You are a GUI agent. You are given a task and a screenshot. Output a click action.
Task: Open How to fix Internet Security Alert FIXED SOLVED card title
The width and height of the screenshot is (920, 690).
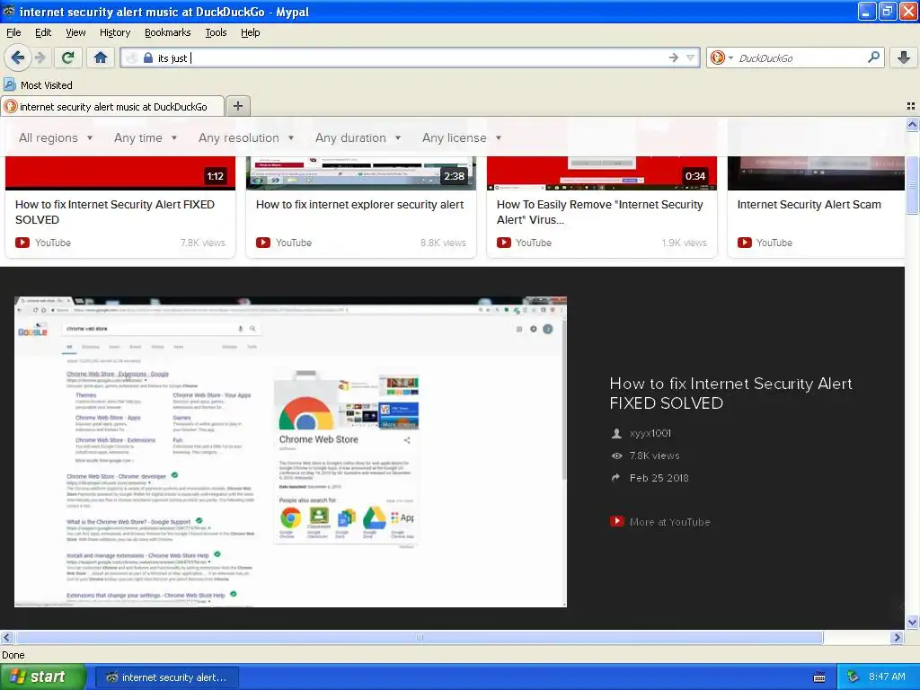point(115,212)
